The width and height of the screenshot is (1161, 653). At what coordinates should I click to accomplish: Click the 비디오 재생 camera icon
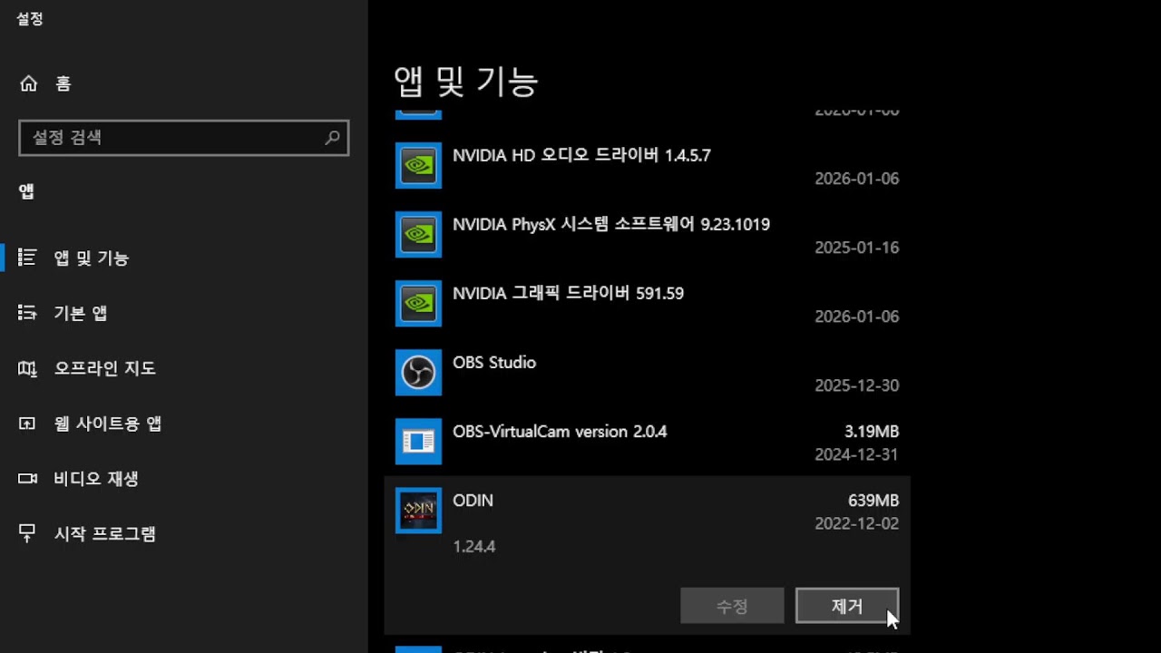(27, 479)
